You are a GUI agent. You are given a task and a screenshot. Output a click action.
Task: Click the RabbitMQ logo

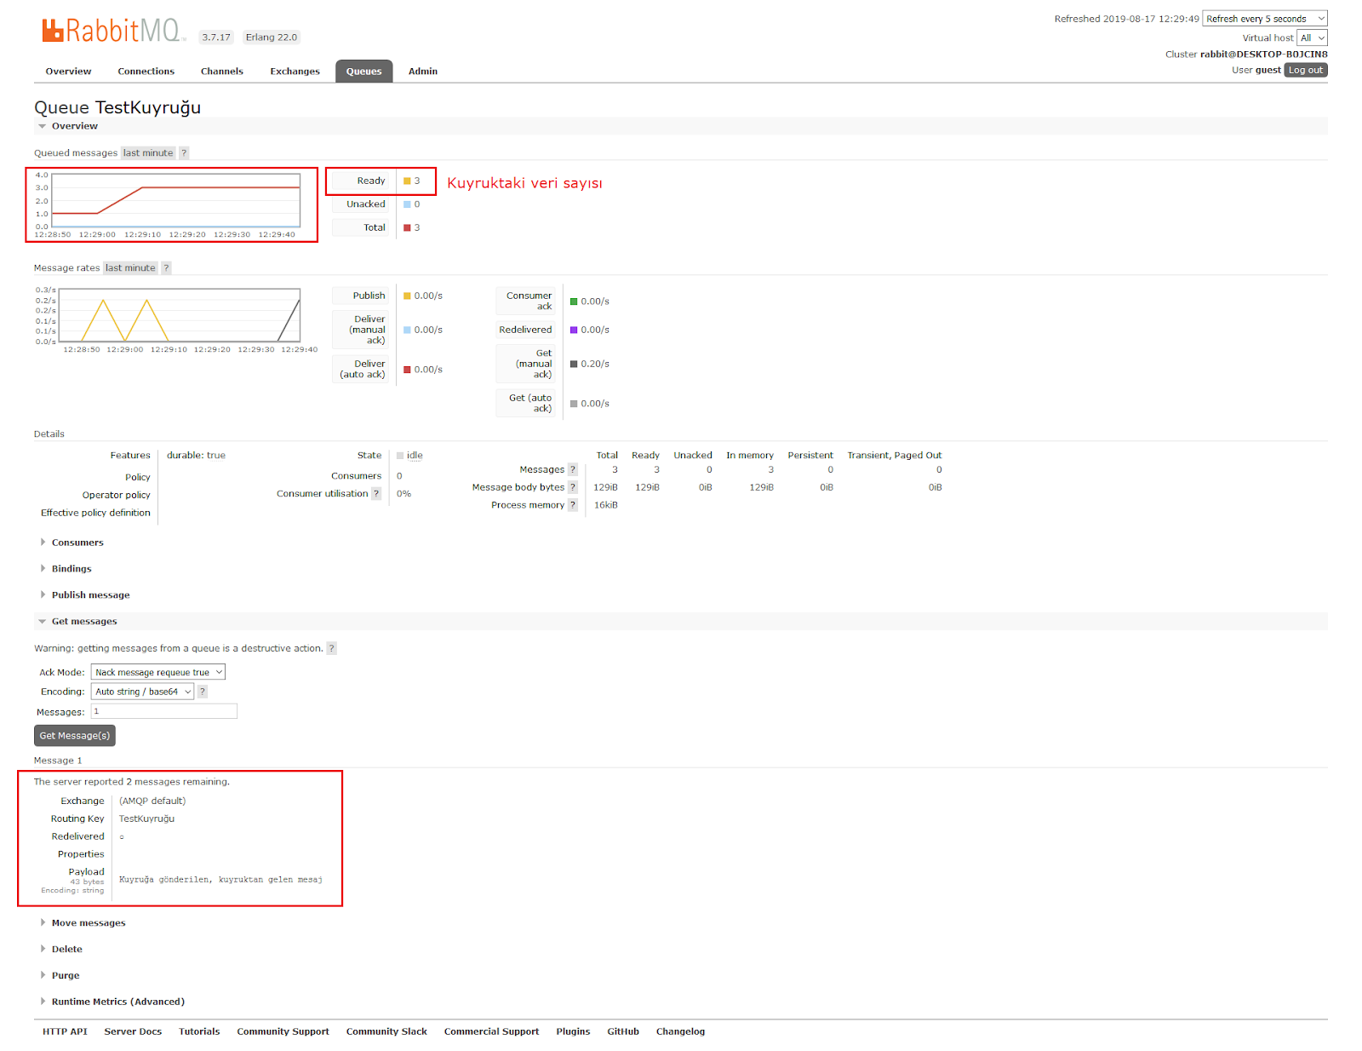112,32
